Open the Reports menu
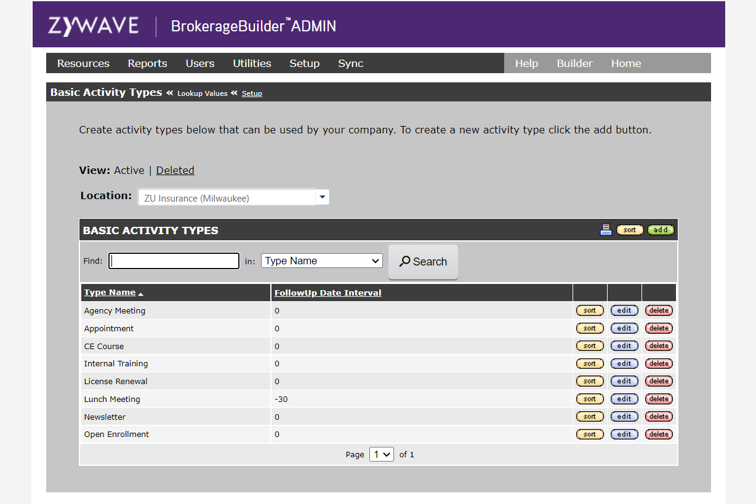Image resolution: width=756 pixels, height=504 pixels. (147, 63)
